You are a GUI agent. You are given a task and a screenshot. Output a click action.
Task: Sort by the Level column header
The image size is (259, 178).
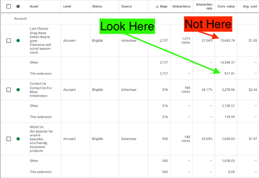pyautogui.click(x=67, y=6)
